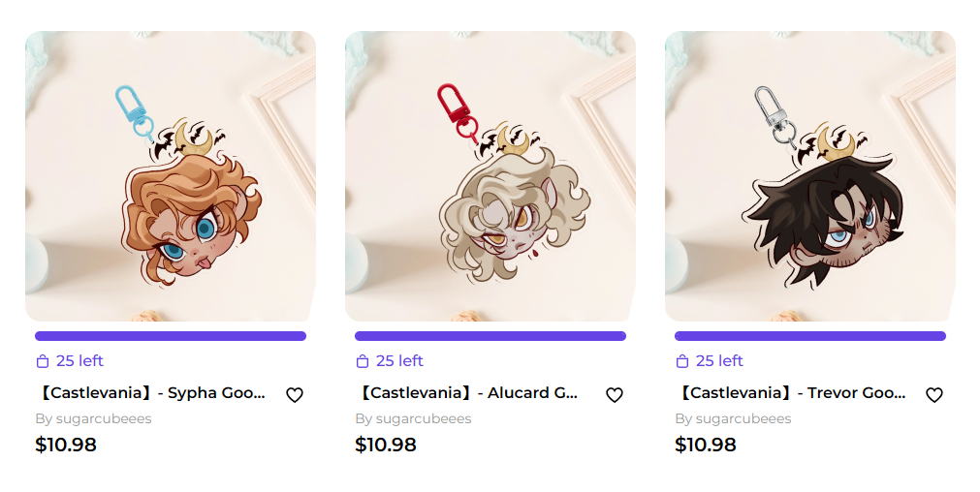Open the 【Castlevania】 - Trevor Goo... listing title

791,392
